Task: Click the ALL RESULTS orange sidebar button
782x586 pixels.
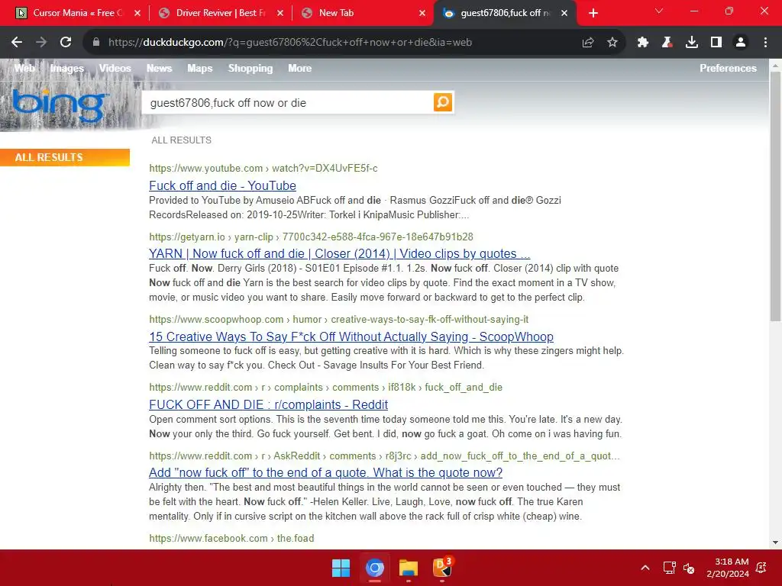Action: 65,157
